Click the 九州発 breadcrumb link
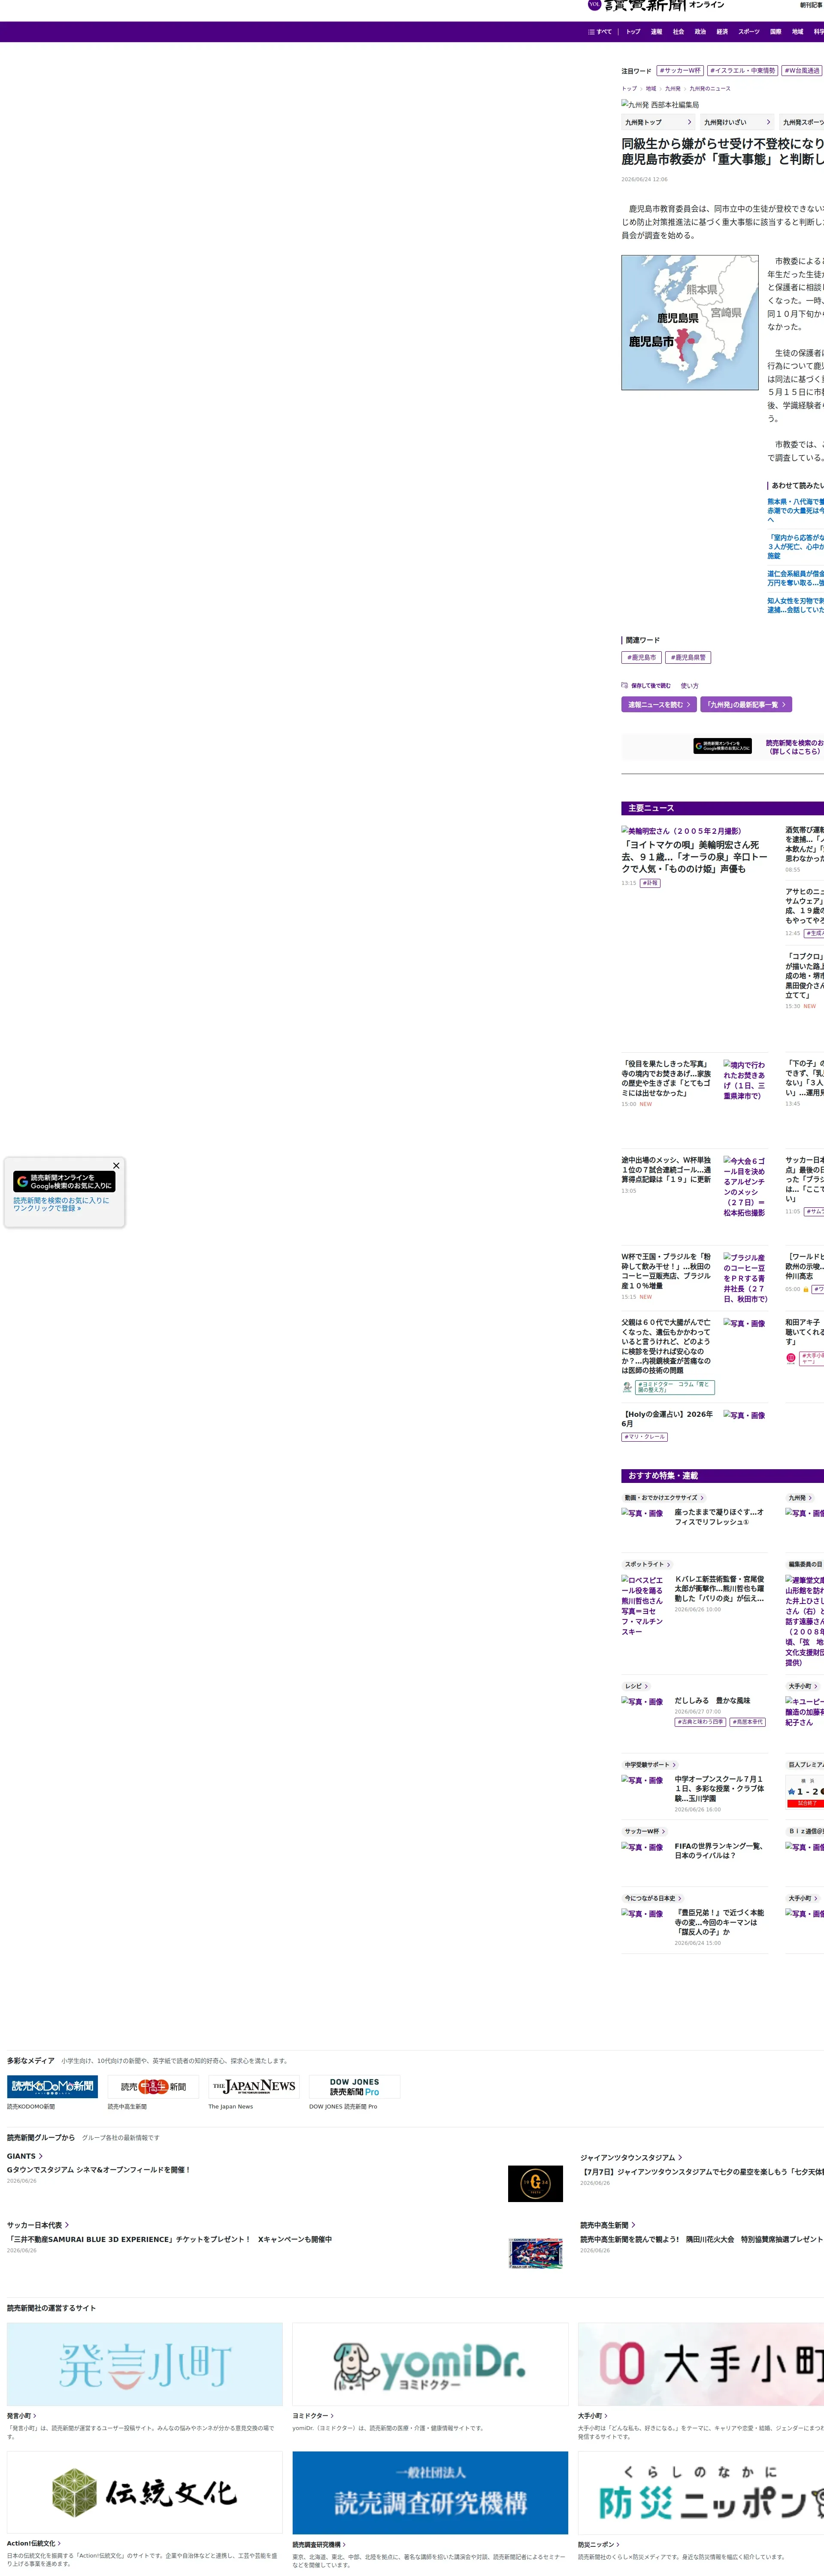 pyautogui.click(x=673, y=89)
